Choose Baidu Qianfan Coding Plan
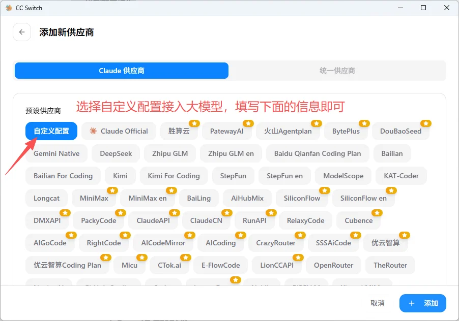459x321 pixels. pyautogui.click(x=318, y=153)
